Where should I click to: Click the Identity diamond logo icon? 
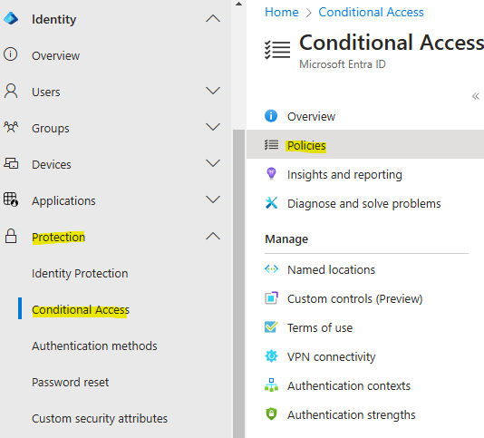tap(11, 18)
